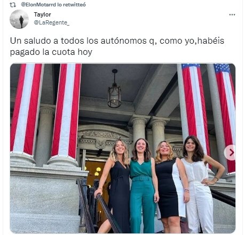Viewport: 245px width, 235px height.
Task: Click the display name Taylor
Action: click(42, 14)
